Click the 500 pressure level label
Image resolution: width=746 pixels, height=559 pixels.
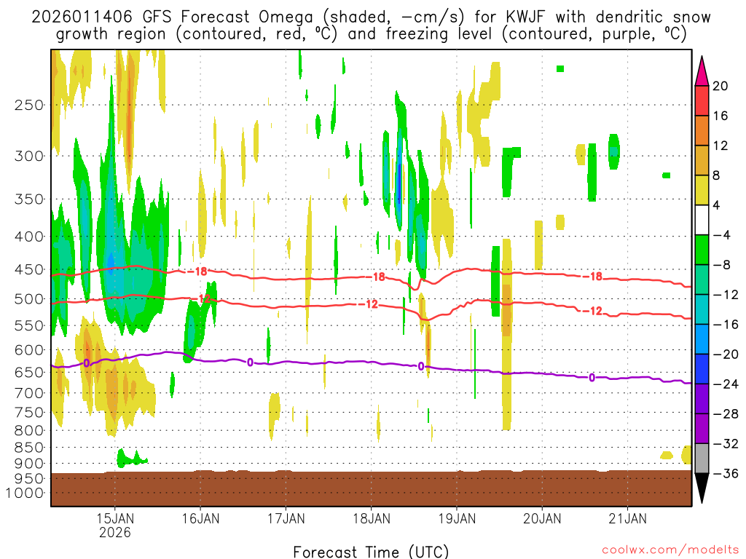[x=29, y=299]
